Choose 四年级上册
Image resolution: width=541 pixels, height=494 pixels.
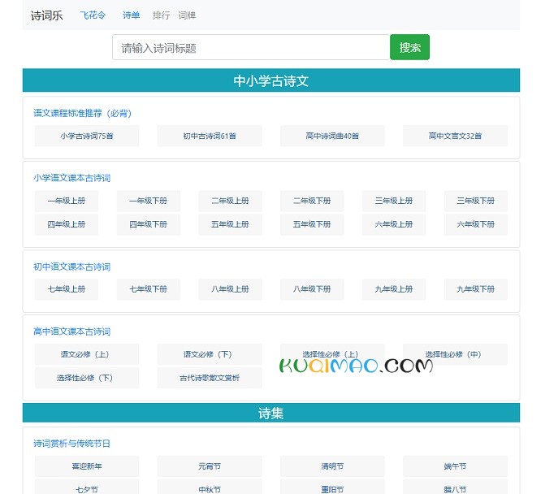tap(67, 224)
